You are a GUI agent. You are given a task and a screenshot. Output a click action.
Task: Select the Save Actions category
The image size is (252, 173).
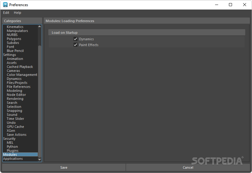(17, 135)
